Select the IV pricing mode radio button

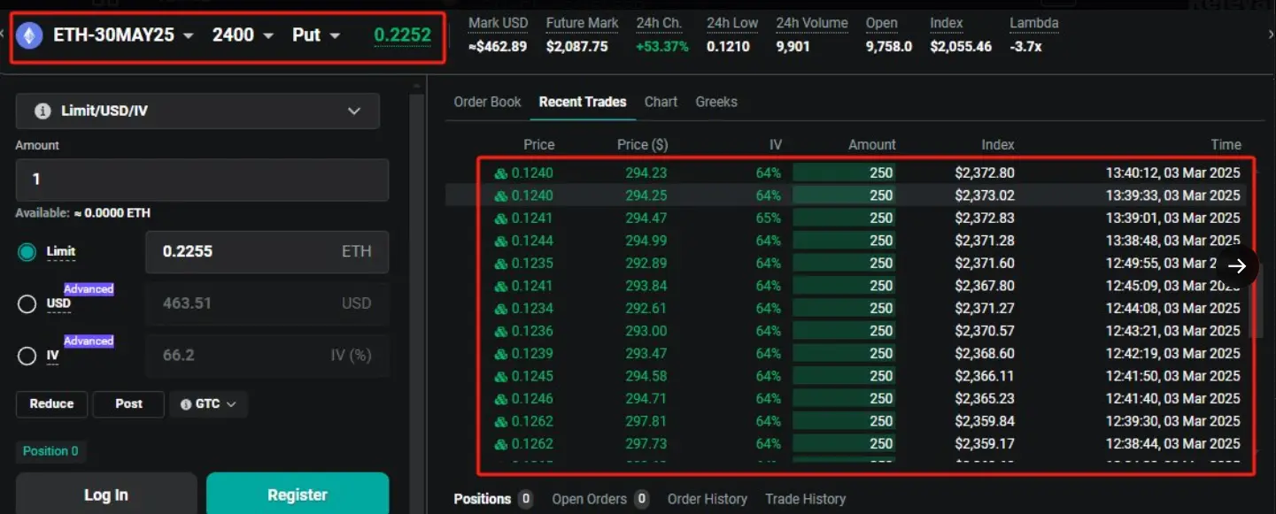pyautogui.click(x=26, y=356)
